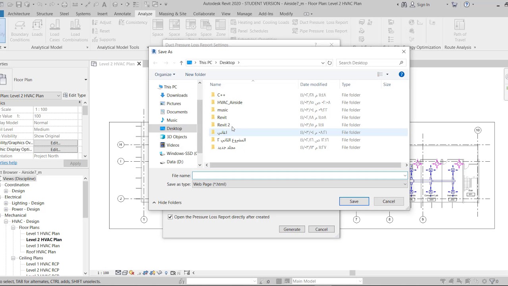Switch to the Annotate ribbon tab

[x=122, y=14]
